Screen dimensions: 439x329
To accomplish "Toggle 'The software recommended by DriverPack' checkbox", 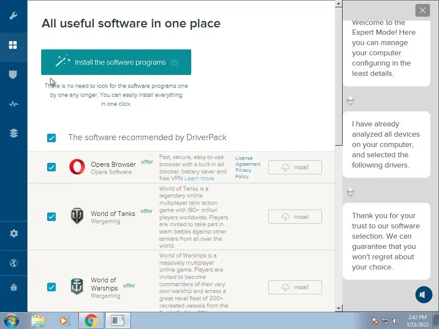I will (x=51, y=138).
